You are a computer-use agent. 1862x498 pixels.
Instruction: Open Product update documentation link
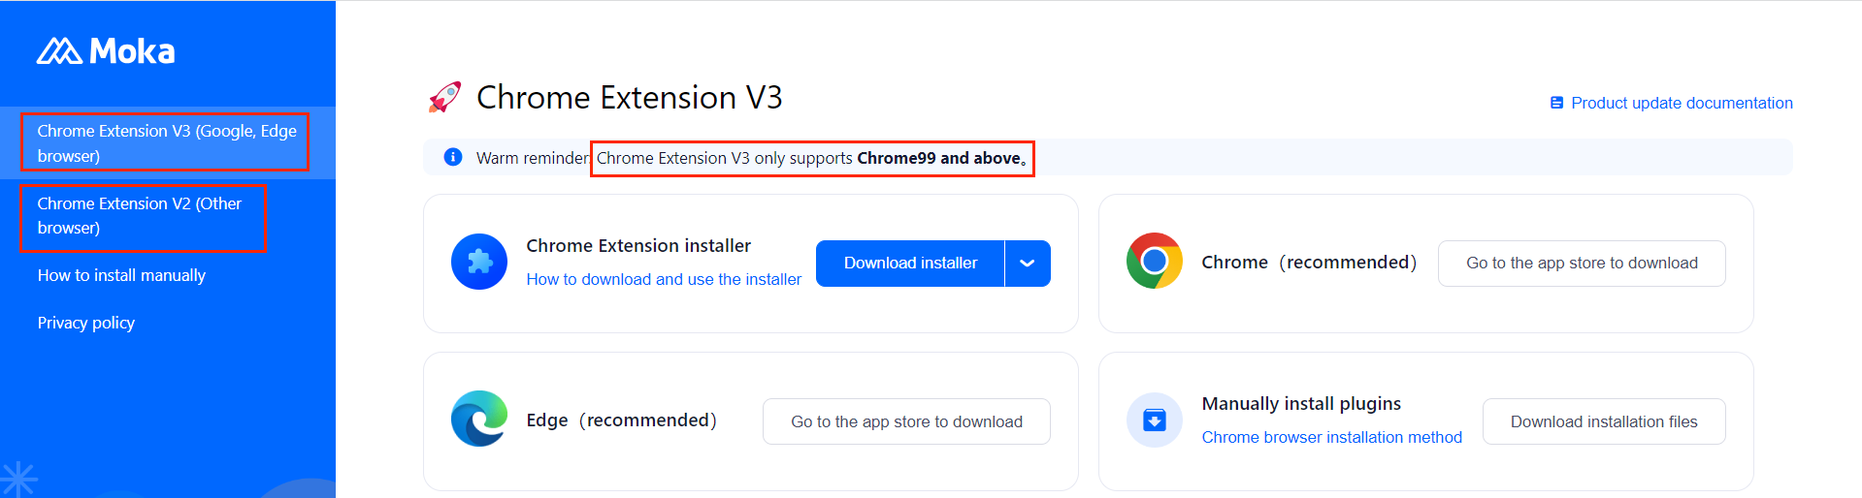(1682, 103)
